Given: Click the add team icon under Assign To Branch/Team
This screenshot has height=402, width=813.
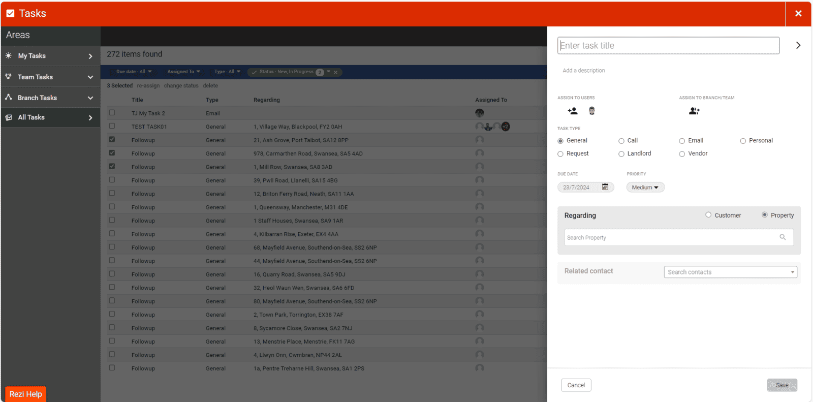Looking at the screenshot, I should tap(695, 111).
